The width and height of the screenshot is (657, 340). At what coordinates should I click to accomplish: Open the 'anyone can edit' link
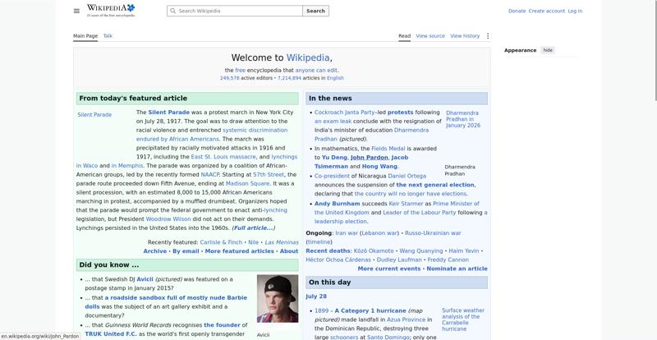[316, 71]
